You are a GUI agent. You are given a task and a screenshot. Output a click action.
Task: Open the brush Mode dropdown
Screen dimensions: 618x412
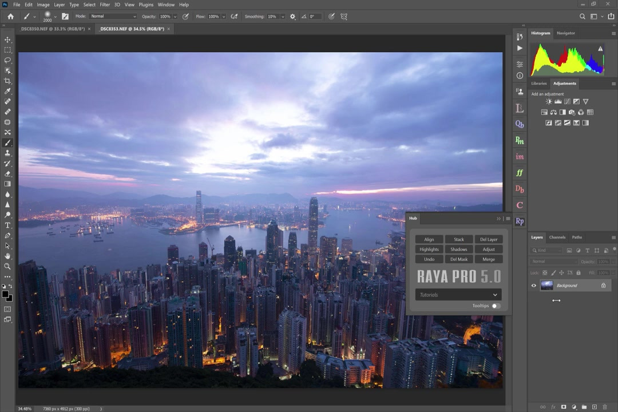click(113, 17)
